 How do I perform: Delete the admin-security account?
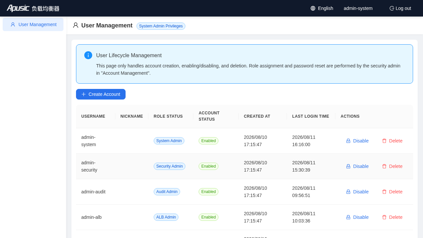pyautogui.click(x=392, y=166)
